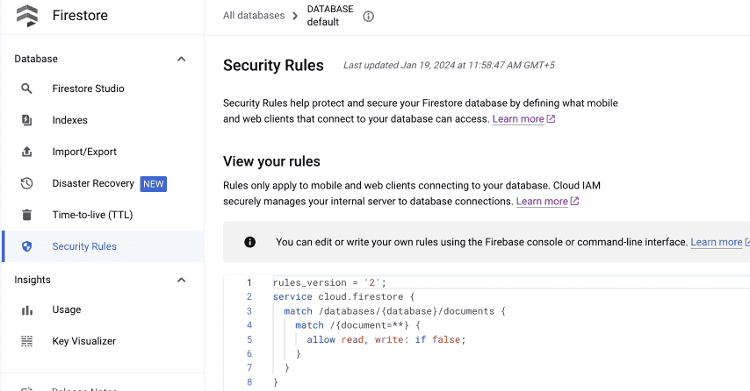Image resolution: width=750 pixels, height=391 pixels.
Task: Click the Import/Export upload icon
Action: (27, 152)
